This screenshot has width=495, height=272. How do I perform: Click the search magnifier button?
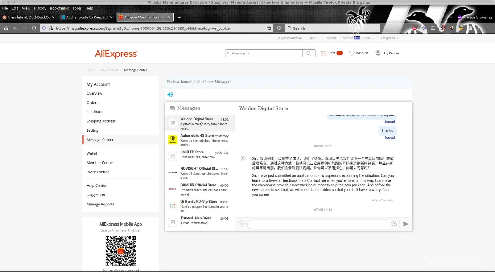click(309, 53)
